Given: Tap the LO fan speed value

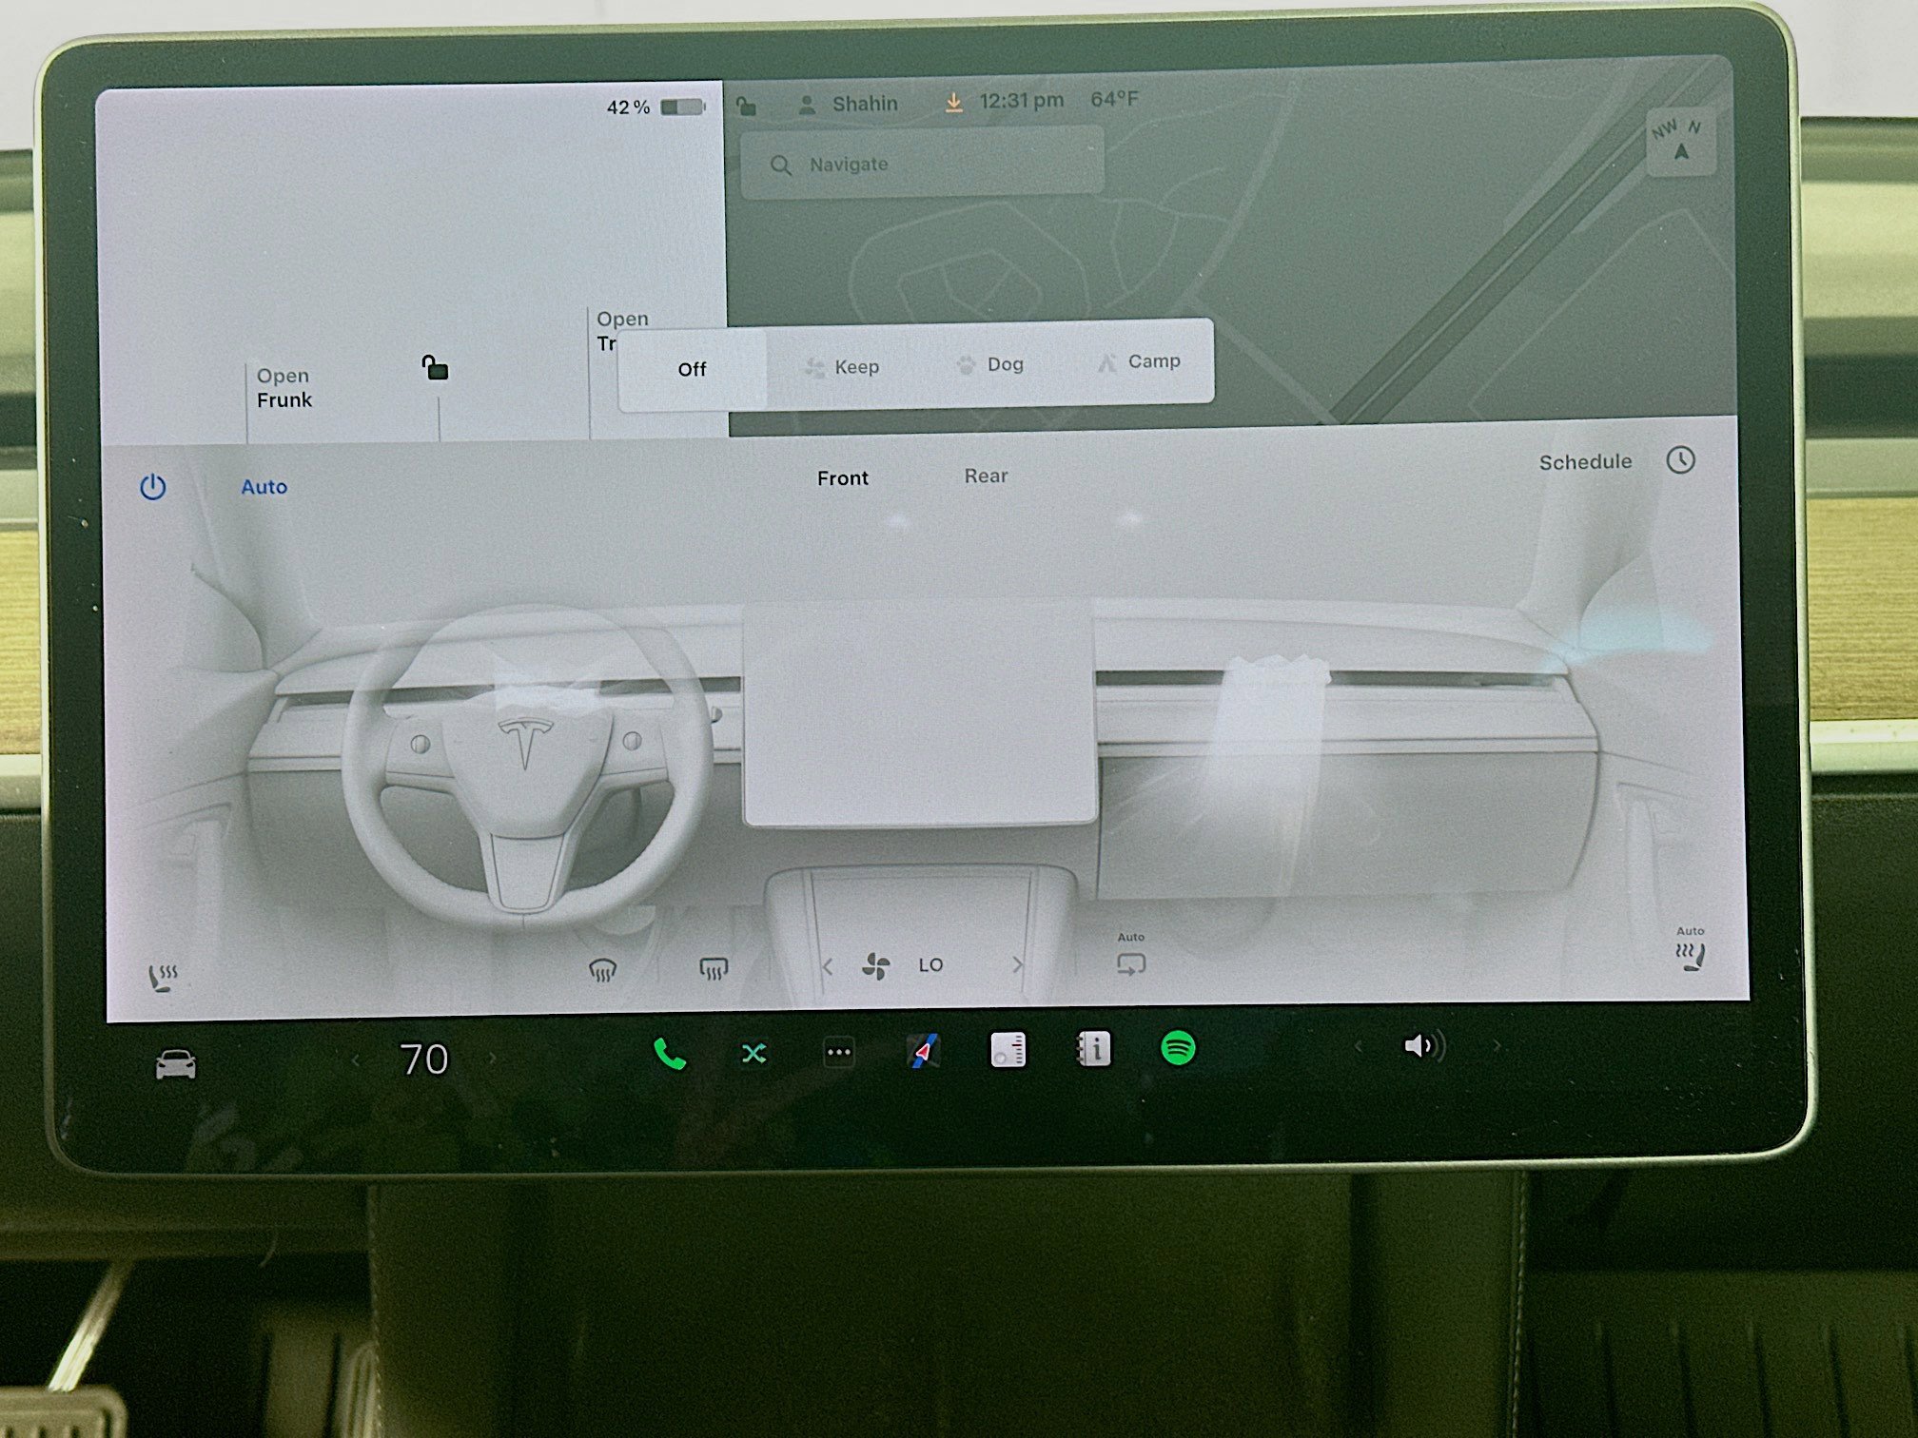Looking at the screenshot, I should (930, 965).
